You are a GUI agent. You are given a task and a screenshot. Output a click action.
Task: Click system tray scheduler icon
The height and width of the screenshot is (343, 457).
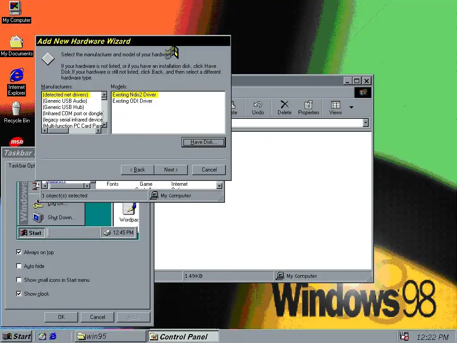coord(404,336)
